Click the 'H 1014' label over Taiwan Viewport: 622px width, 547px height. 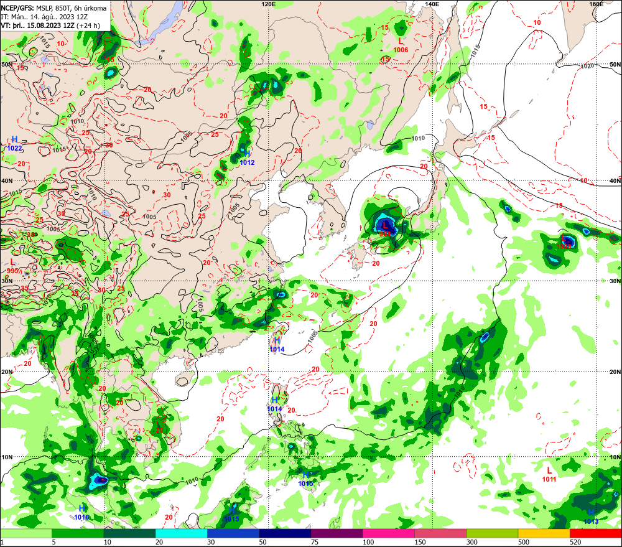277,345
